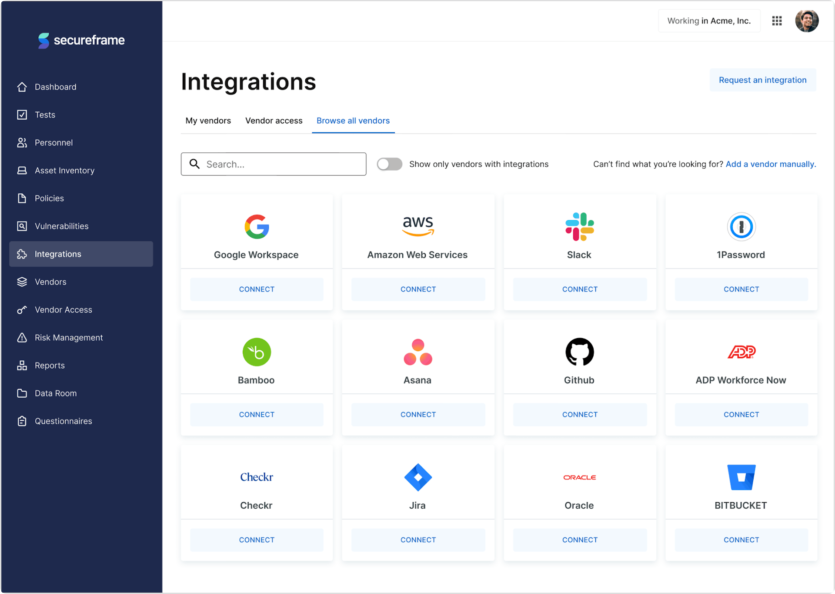Image resolution: width=835 pixels, height=594 pixels.
Task: Click the Dashboard home icon in sidebar
Action: [22, 87]
